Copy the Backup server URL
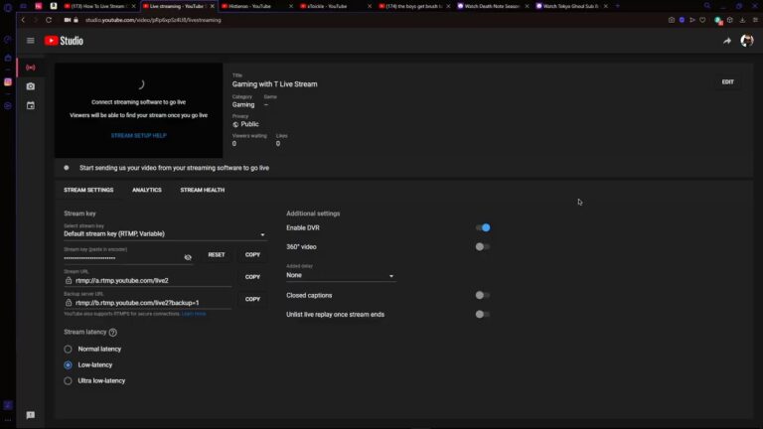The height and width of the screenshot is (429, 763). point(252,300)
